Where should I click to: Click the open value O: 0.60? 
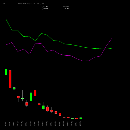point(45,9)
